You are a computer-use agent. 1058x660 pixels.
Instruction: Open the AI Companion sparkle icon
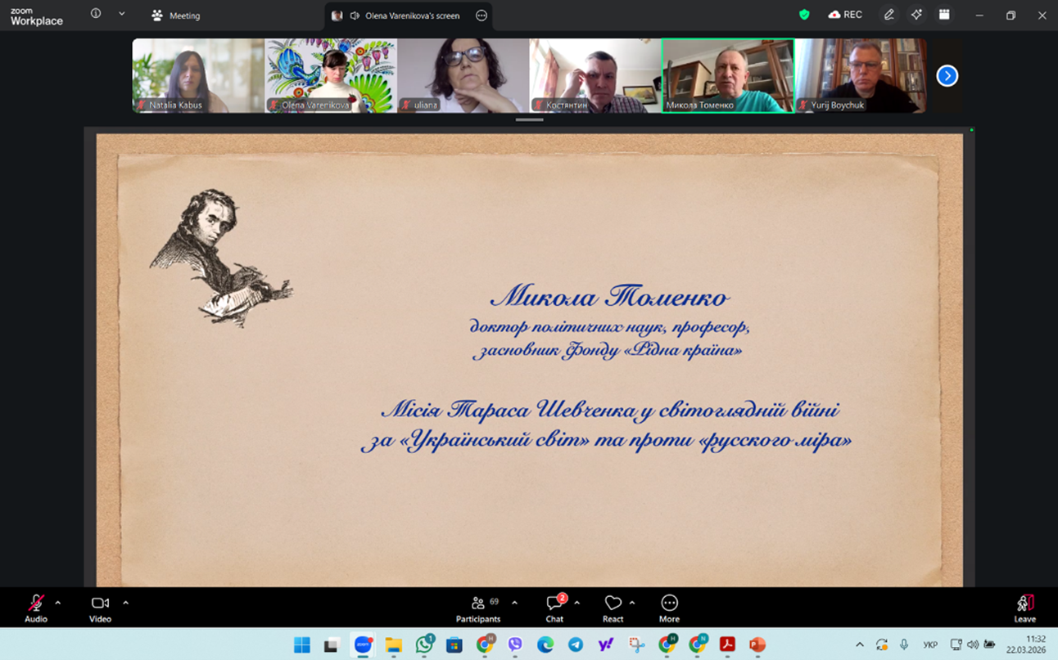pyautogui.click(x=916, y=15)
